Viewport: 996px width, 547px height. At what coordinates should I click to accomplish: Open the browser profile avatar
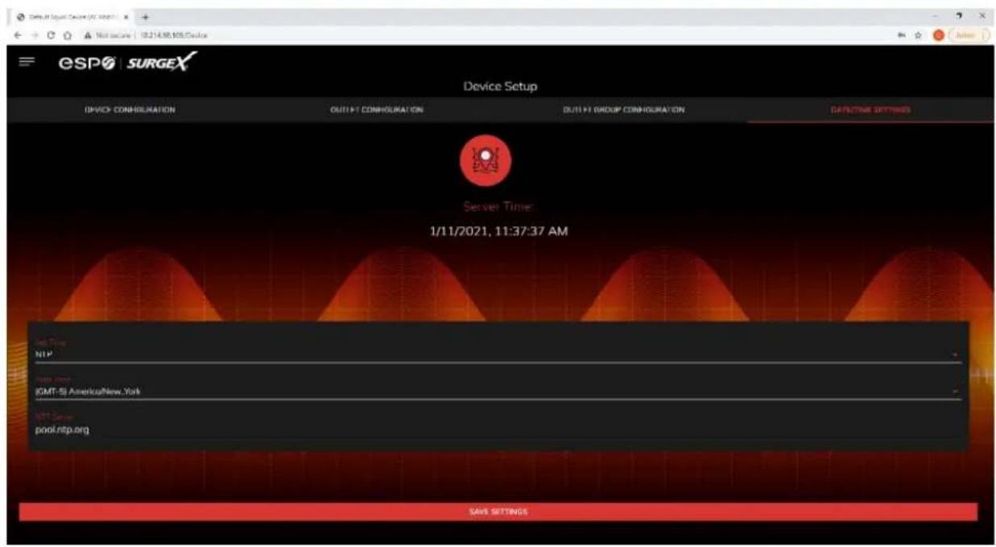(939, 35)
